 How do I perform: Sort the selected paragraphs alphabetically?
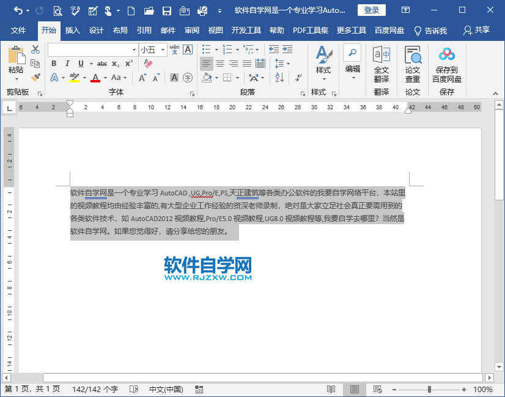click(279, 78)
